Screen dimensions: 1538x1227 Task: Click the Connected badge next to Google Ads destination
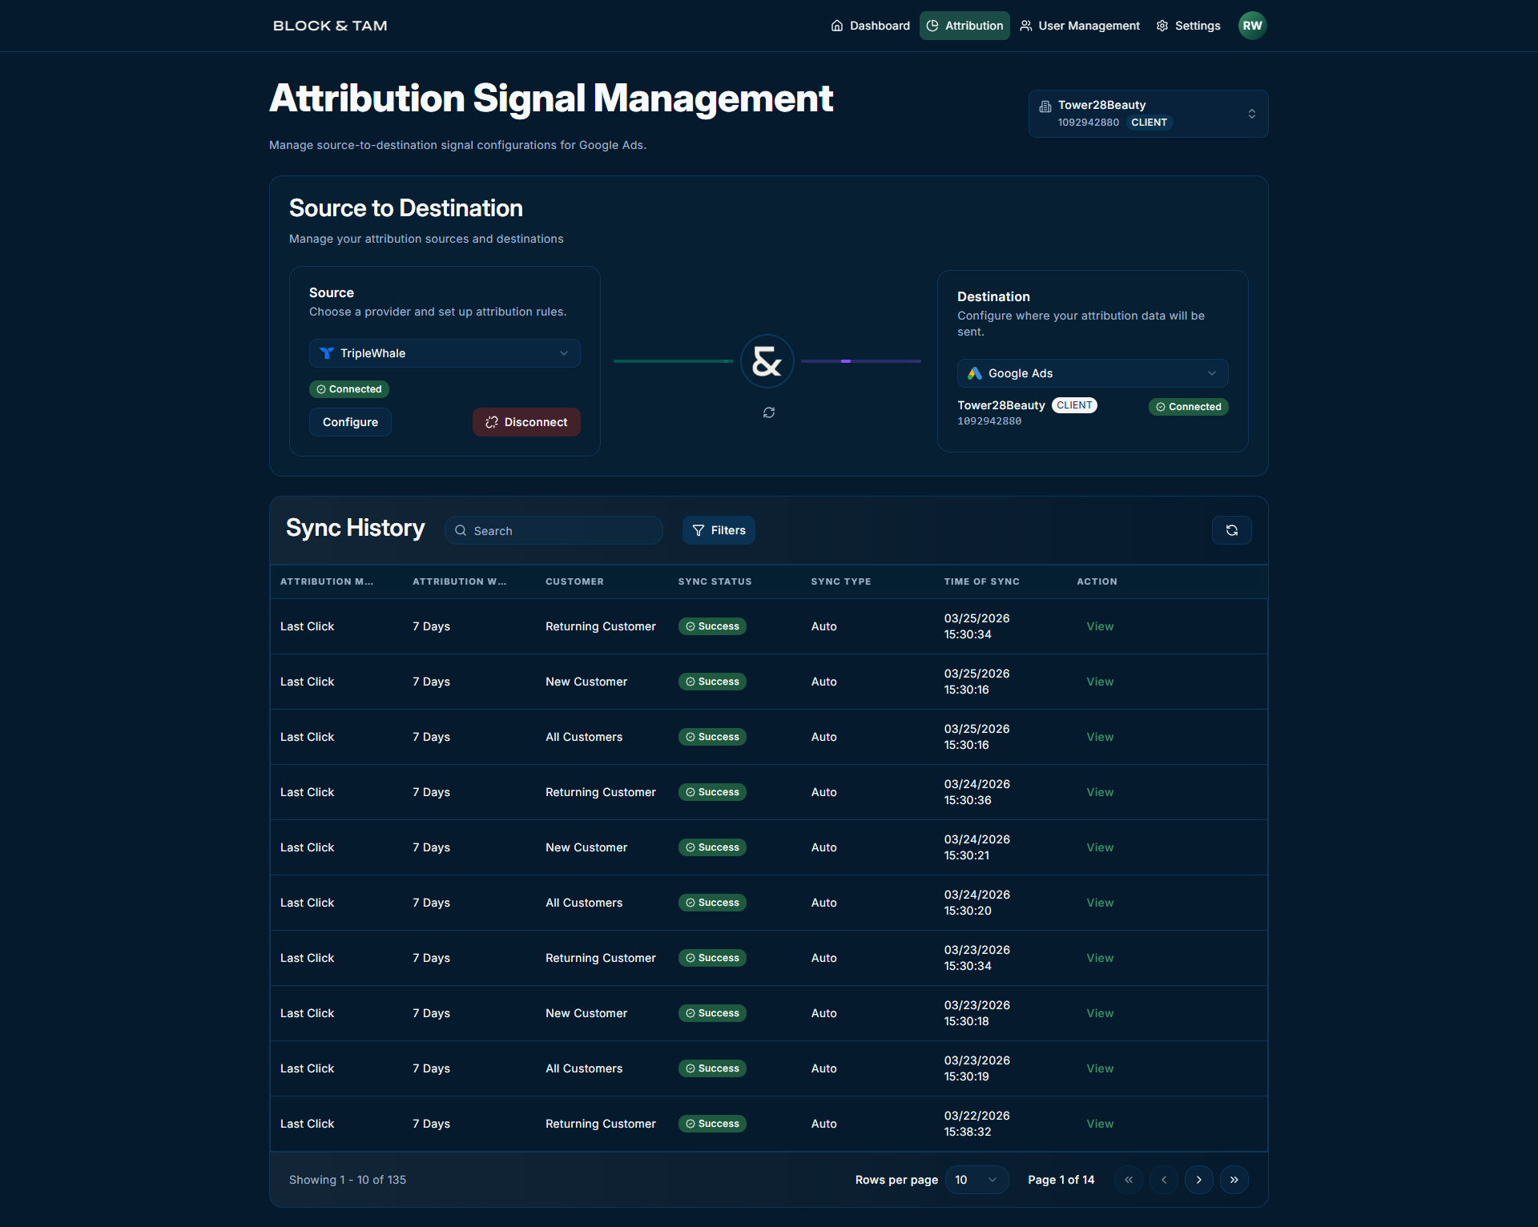point(1188,406)
